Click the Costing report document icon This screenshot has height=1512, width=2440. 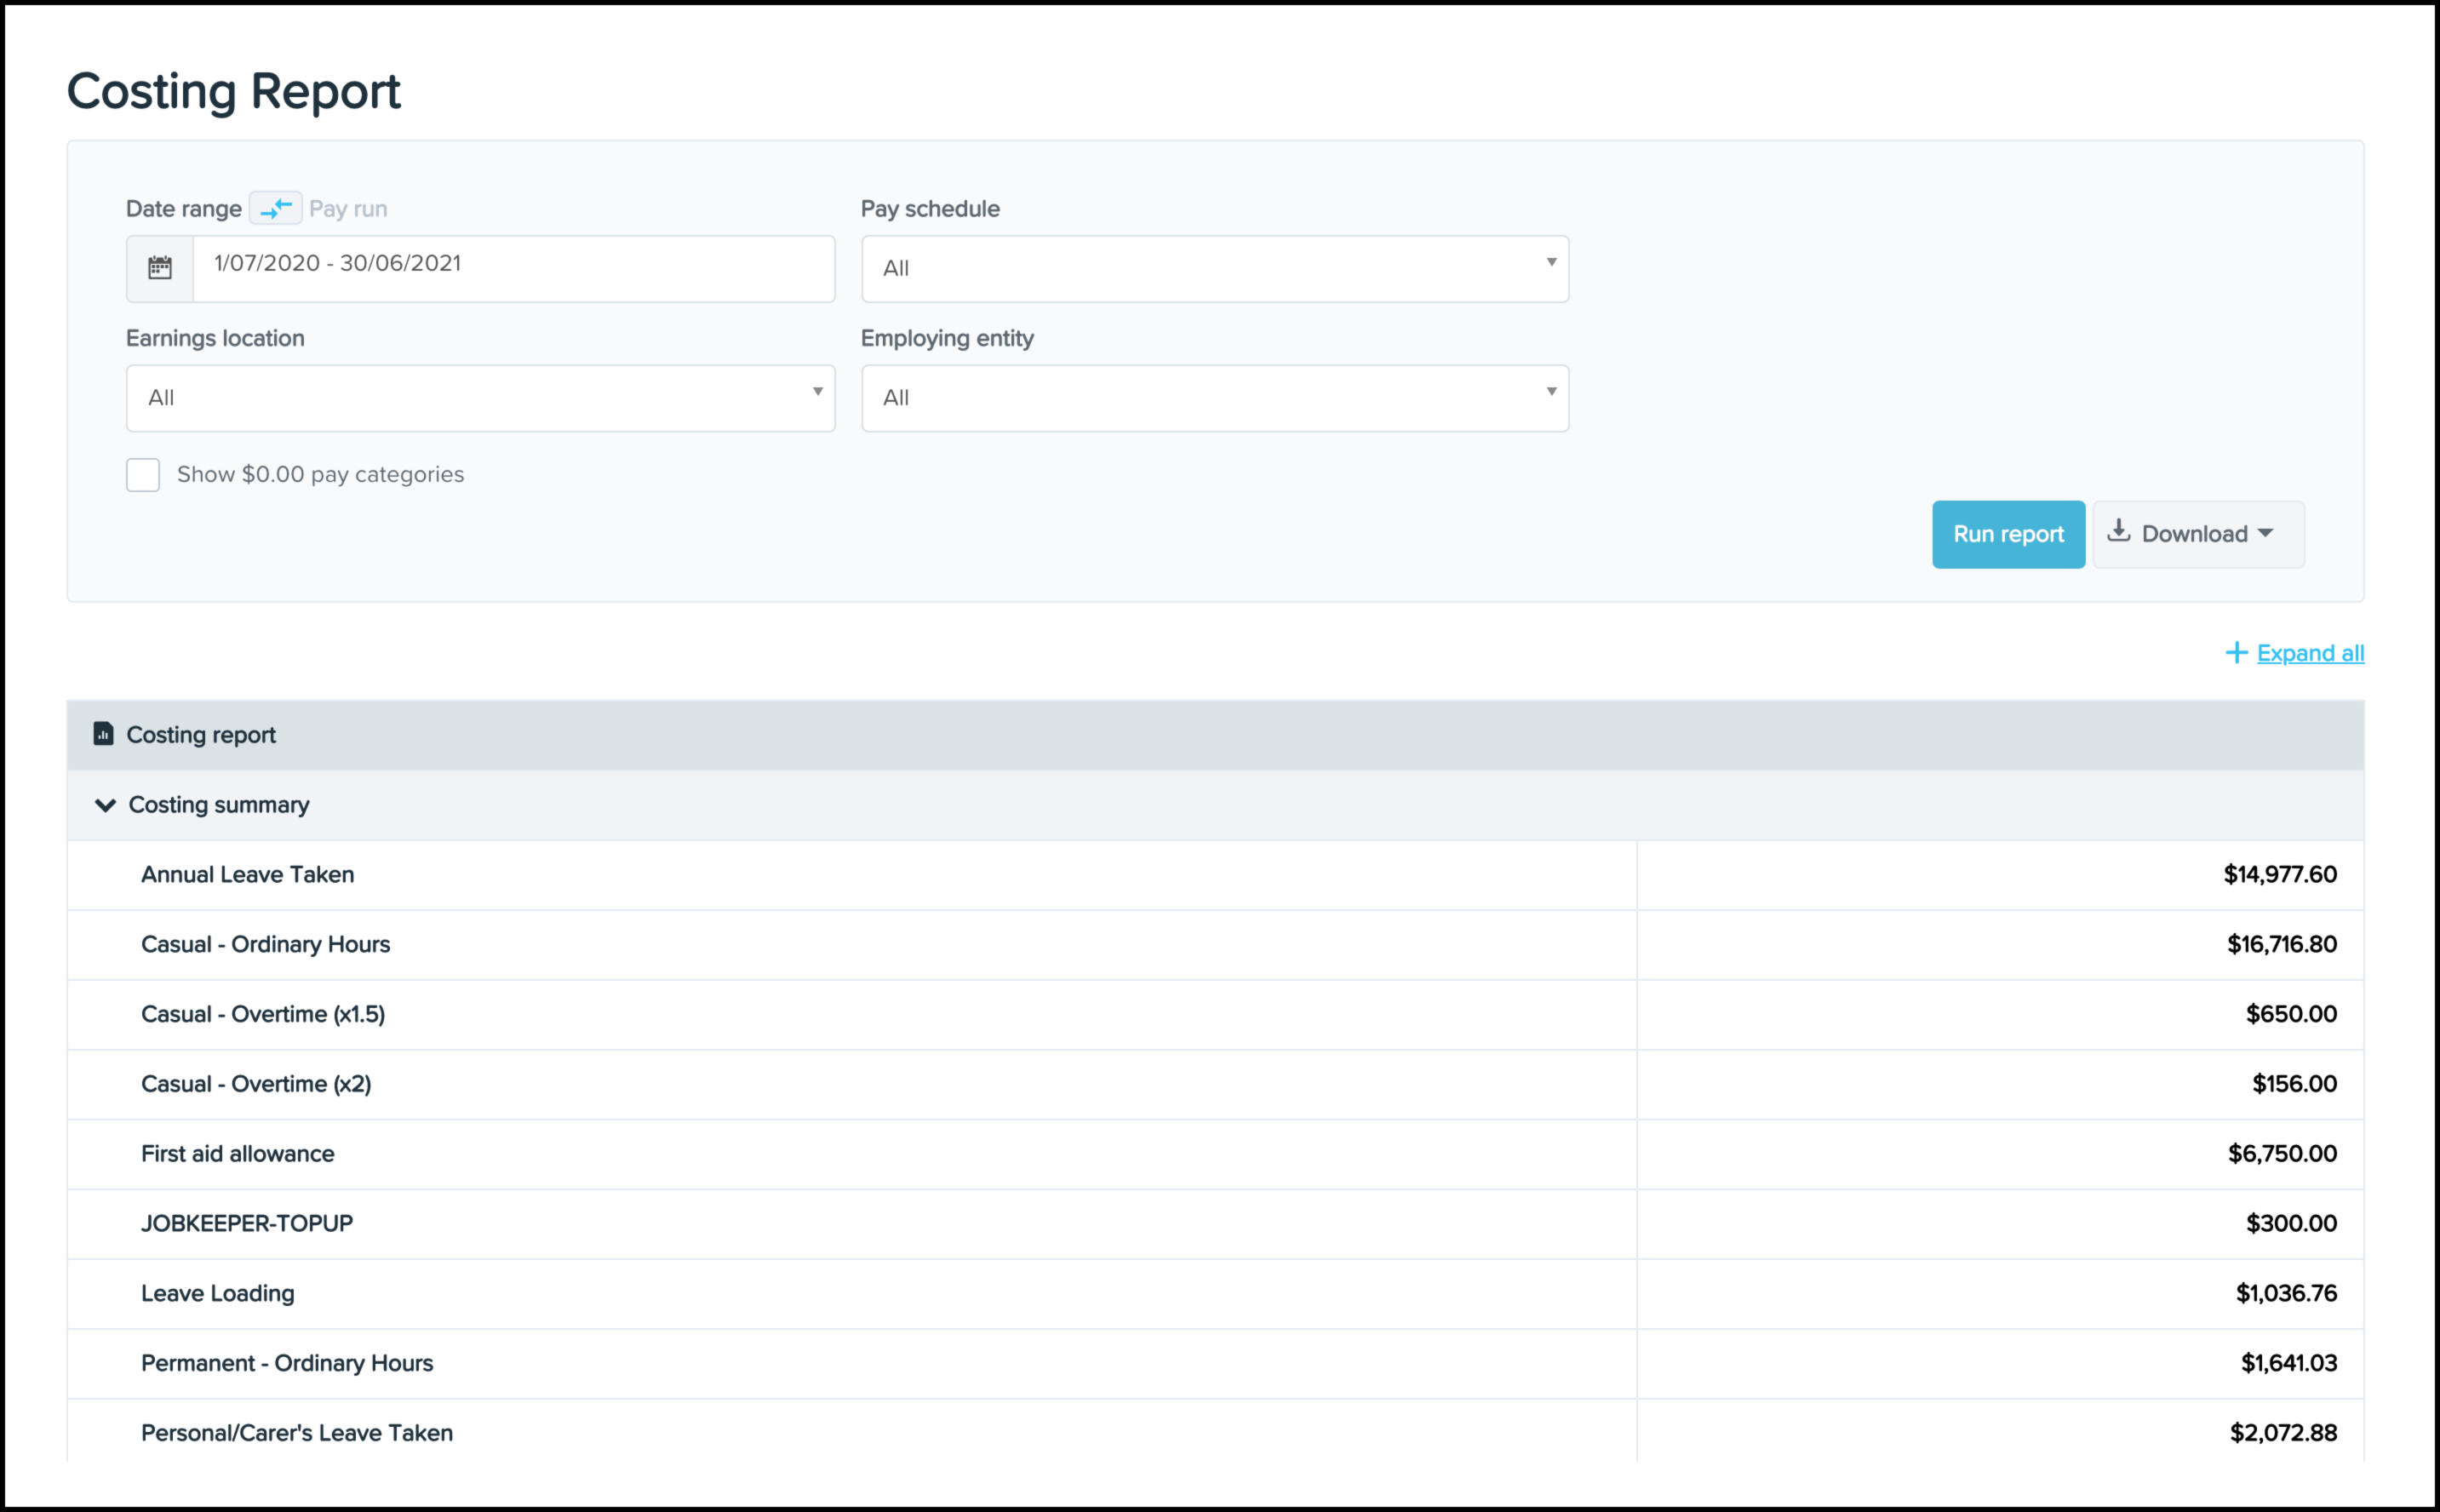point(103,734)
